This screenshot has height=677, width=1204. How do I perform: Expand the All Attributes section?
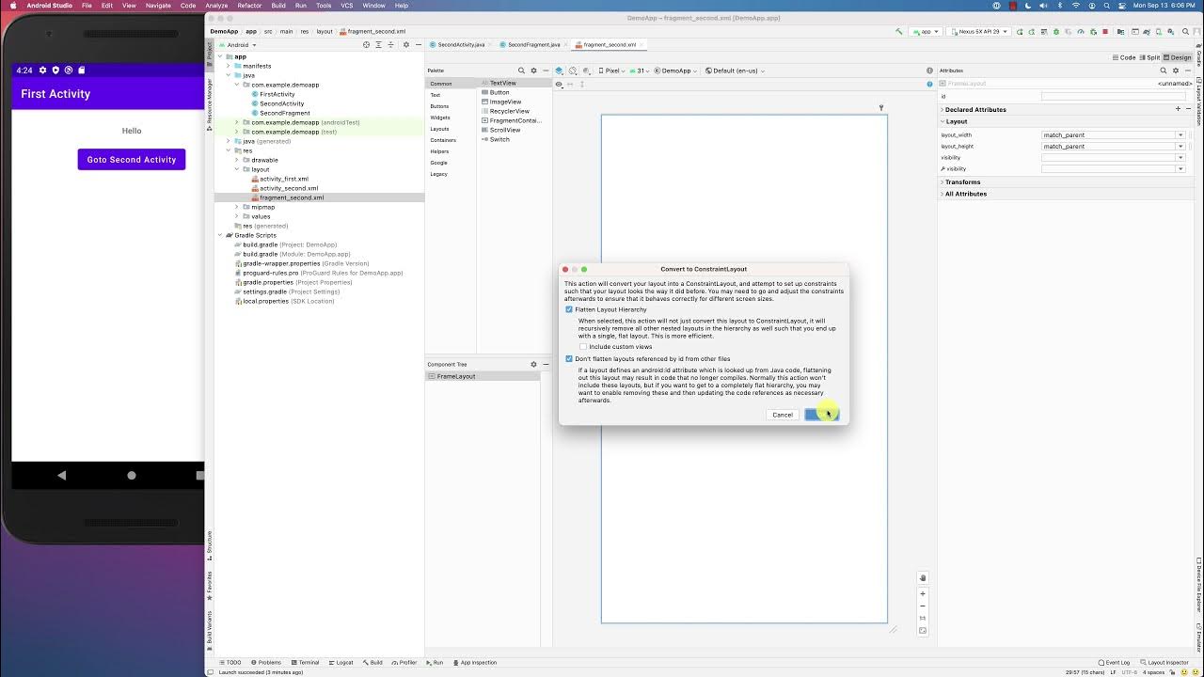click(x=943, y=194)
